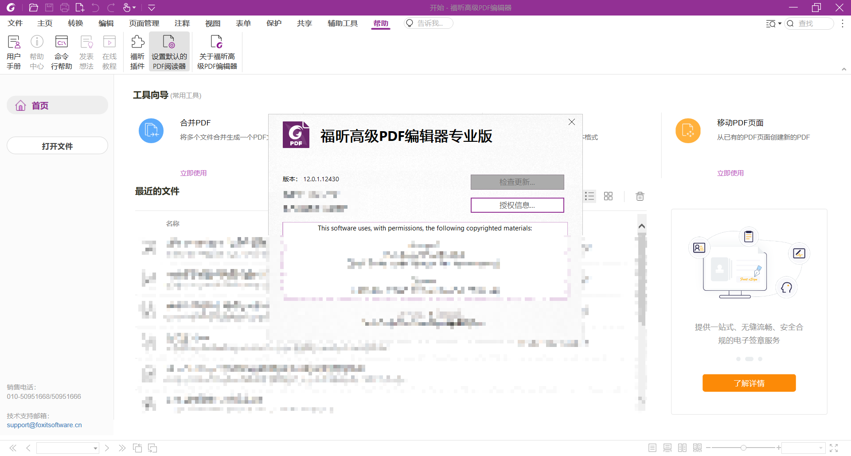Switch to the 表单 tab
This screenshot has height=456, width=851.
(x=243, y=23)
